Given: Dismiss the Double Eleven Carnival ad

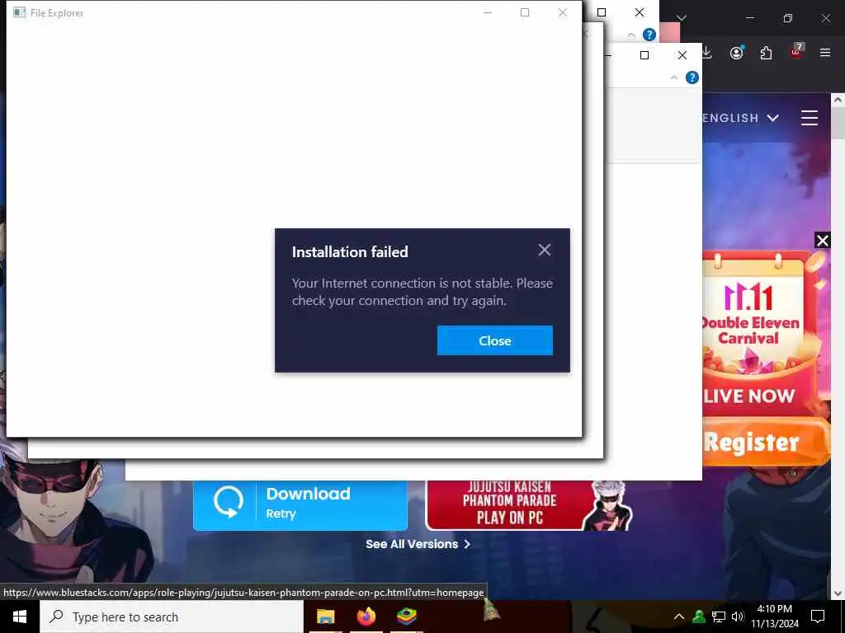Looking at the screenshot, I should [x=823, y=241].
